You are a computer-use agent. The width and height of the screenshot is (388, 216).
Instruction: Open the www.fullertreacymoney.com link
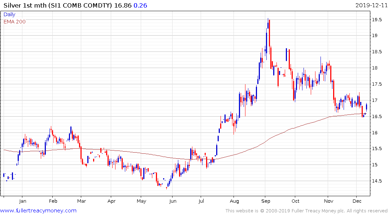pos(38,211)
